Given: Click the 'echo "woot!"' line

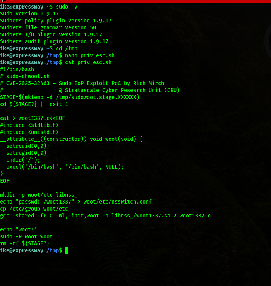Looking at the screenshot, I should tap(19, 229).
